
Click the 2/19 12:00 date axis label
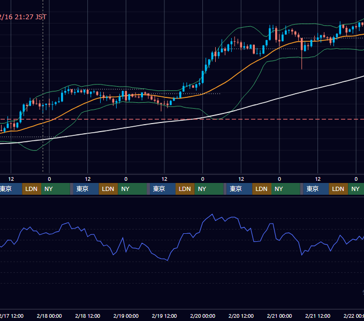tap(164, 316)
